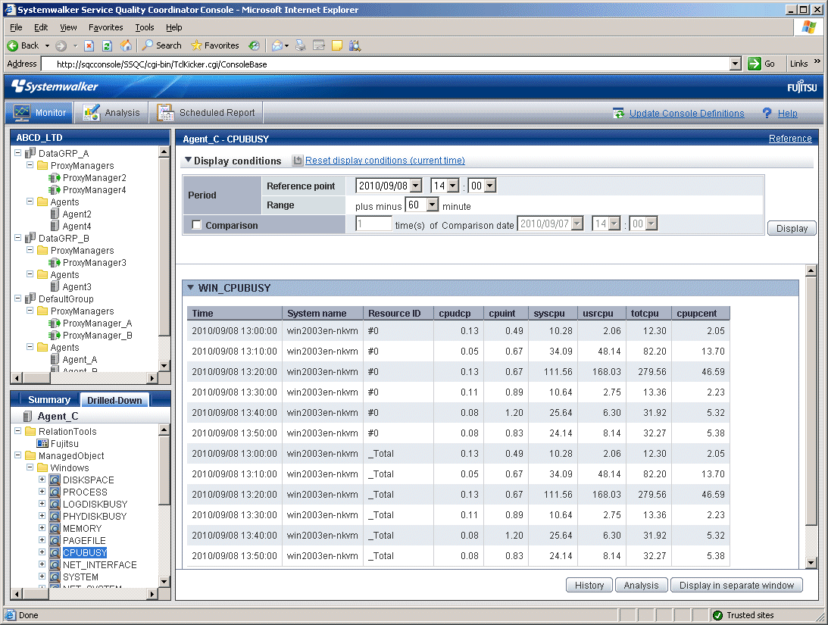
Task: Click the bottom tree vertical scrollbar
Action: click(x=164, y=506)
